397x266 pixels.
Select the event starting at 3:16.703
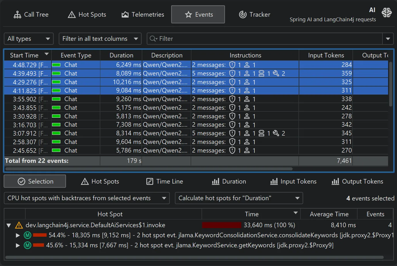click(196, 125)
